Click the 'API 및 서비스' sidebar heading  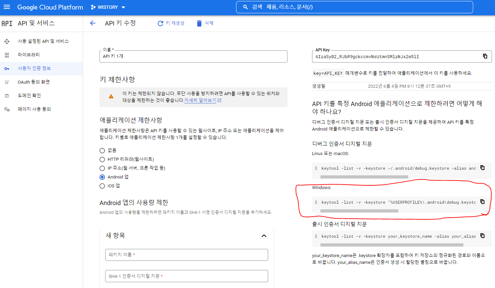pos(36,23)
